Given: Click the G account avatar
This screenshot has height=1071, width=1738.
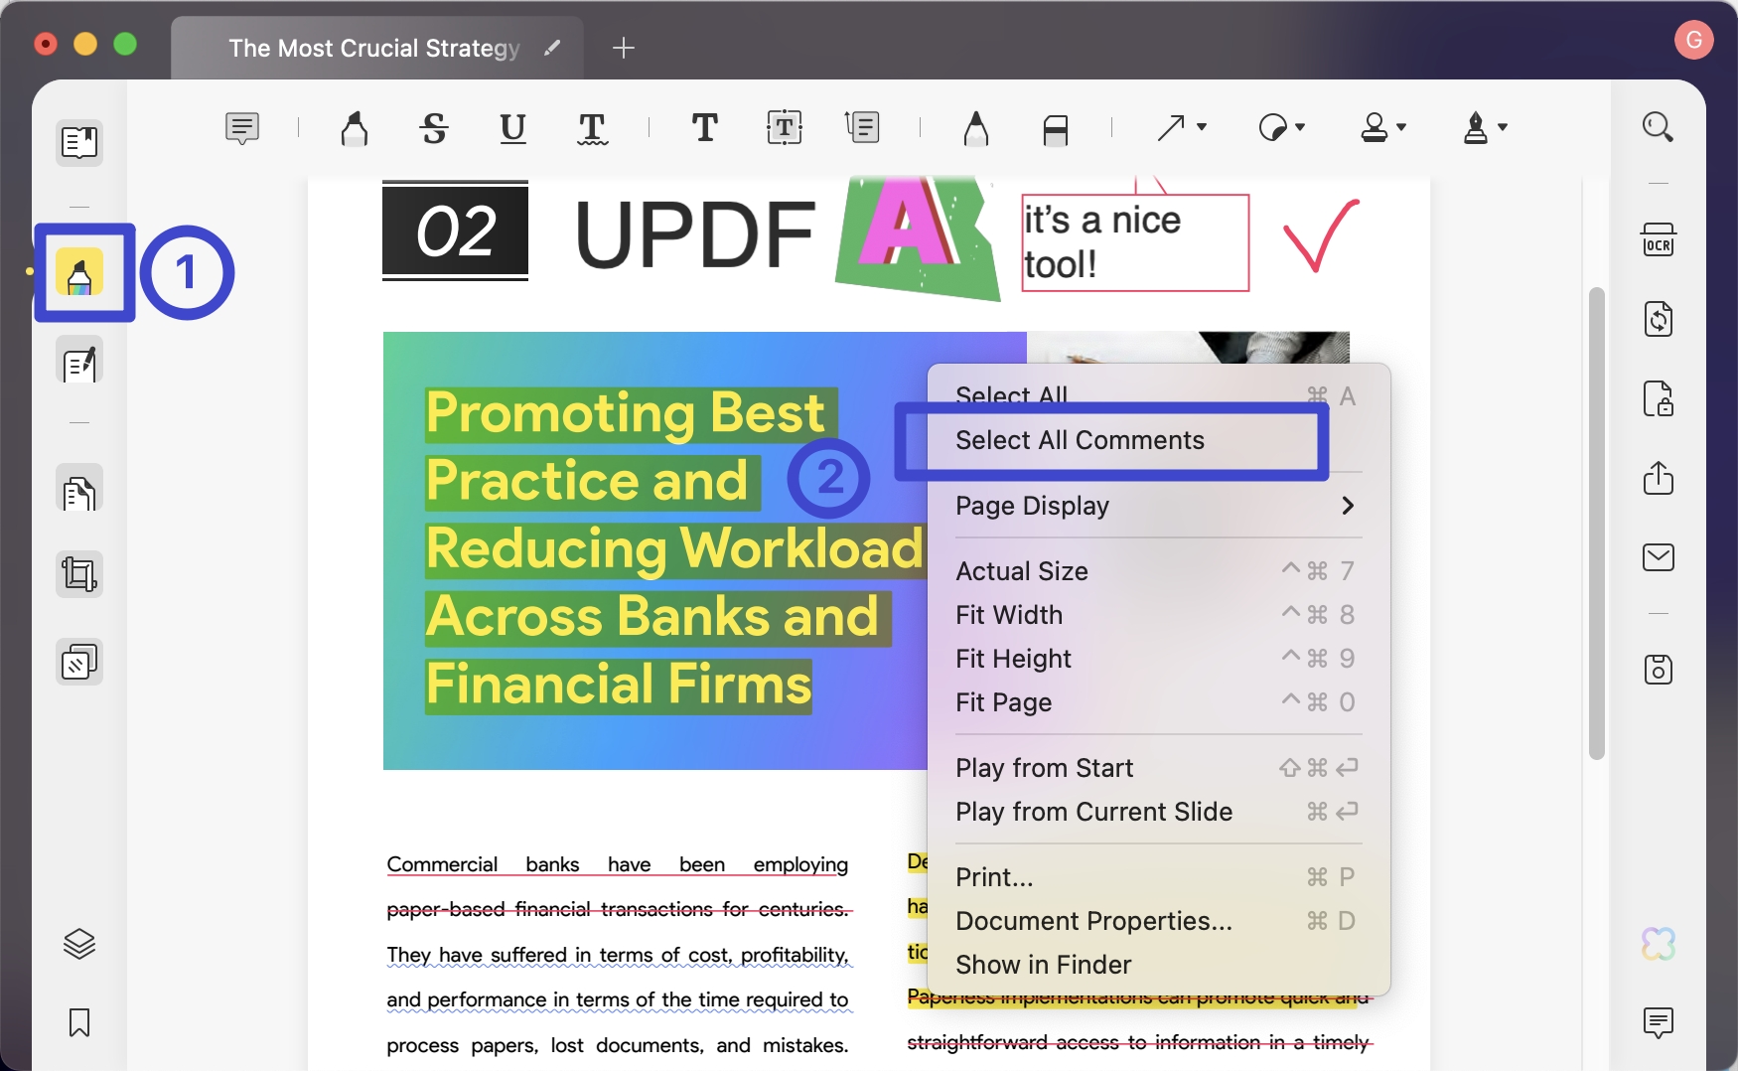Looking at the screenshot, I should pyautogui.click(x=1694, y=41).
